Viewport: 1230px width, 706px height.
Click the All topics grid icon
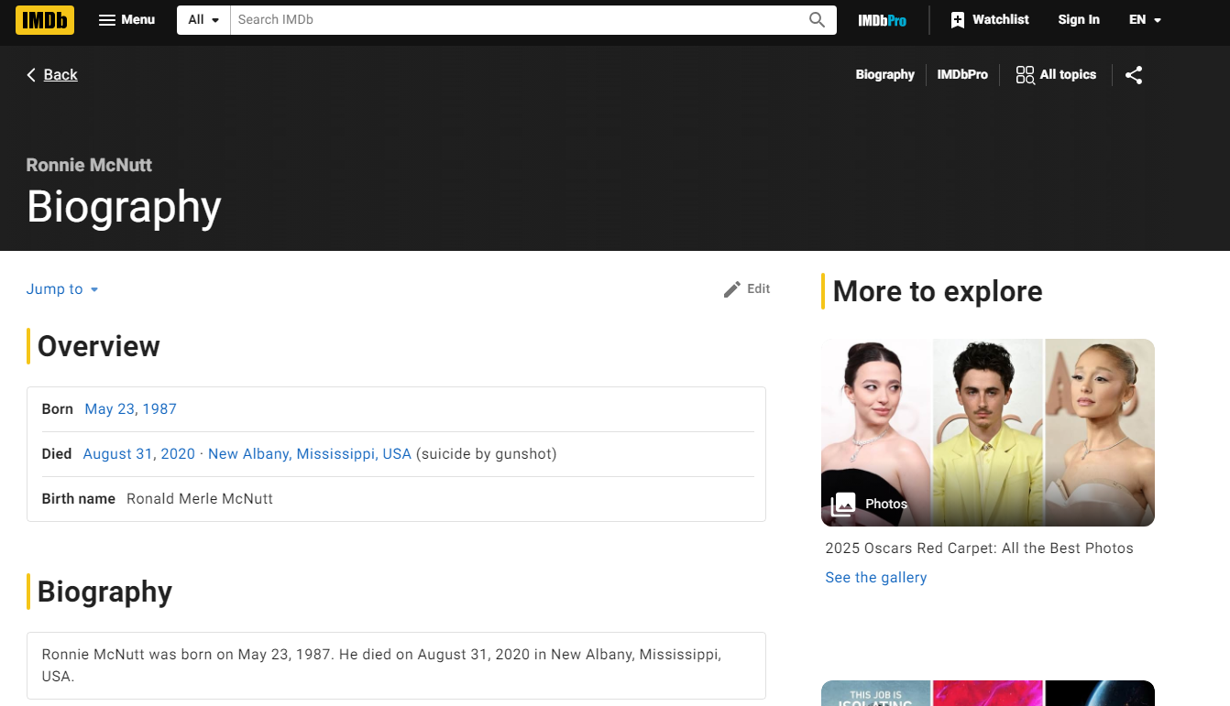[1025, 75]
